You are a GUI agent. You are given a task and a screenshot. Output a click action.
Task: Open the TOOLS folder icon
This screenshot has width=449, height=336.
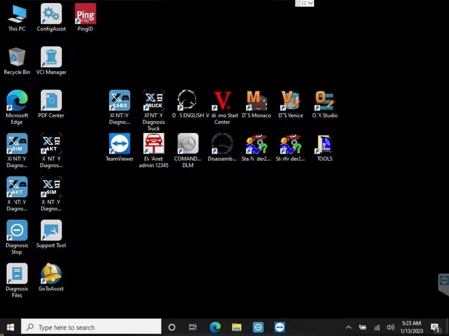coord(325,144)
